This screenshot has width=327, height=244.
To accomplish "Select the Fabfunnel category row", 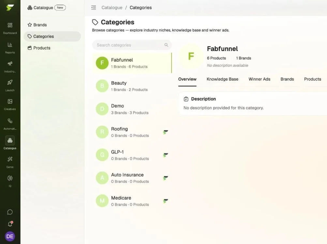I will click(132, 63).
